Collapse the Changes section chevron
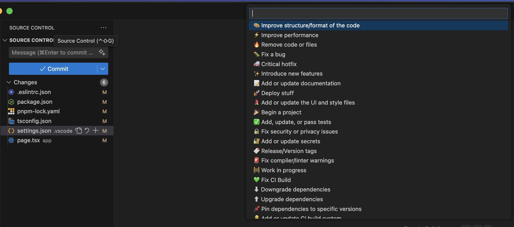The height and width of the screenshot is (227, 514). coord(9,82)
